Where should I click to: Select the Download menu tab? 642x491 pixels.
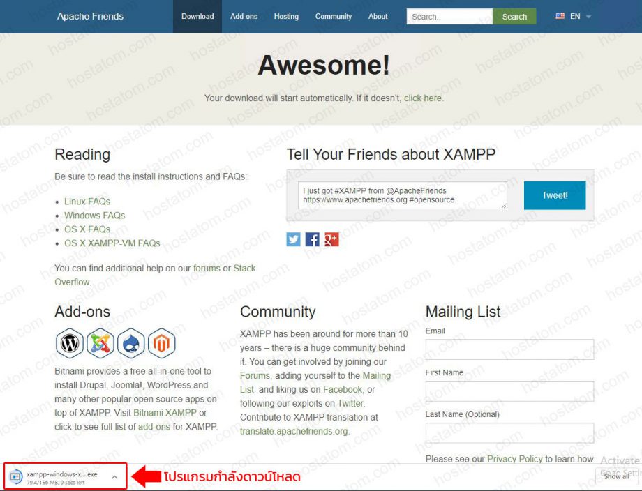point(197,16)
